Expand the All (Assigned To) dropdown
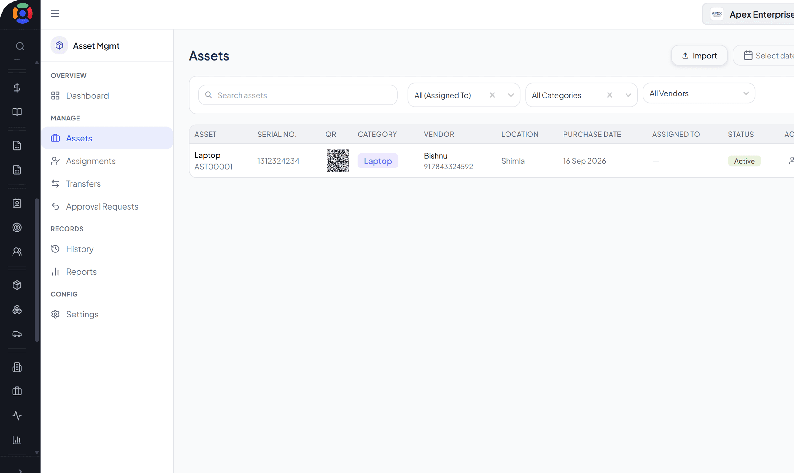 [x=511, y=95]
